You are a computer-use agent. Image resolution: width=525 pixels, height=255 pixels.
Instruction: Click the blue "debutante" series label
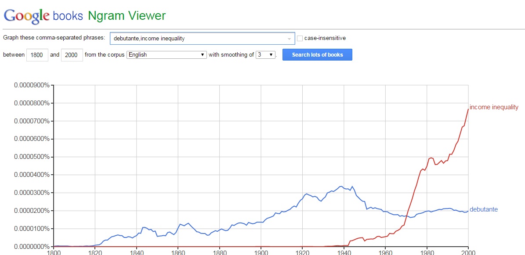pyautogui.click(x=484, y=209)
